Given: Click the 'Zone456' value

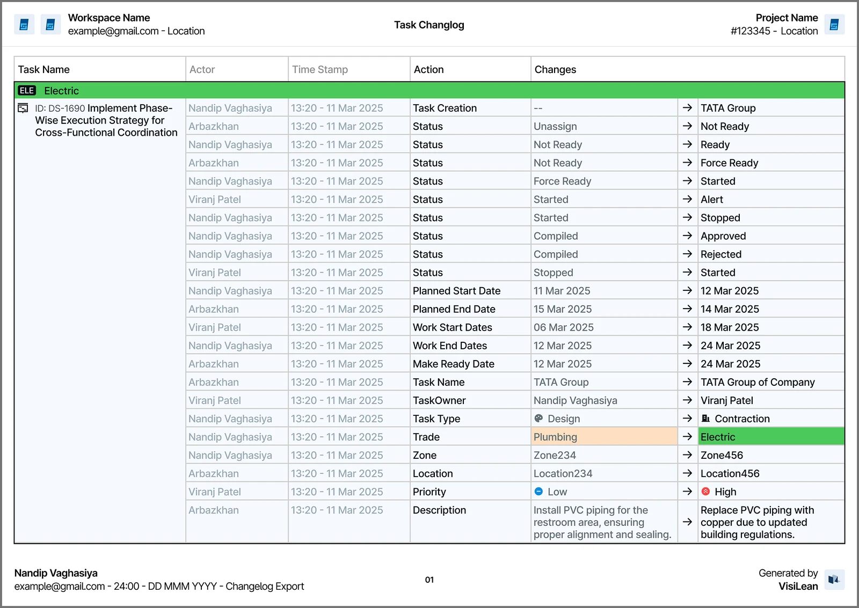Looking at the screenshot, I should (x=722, y=455).
